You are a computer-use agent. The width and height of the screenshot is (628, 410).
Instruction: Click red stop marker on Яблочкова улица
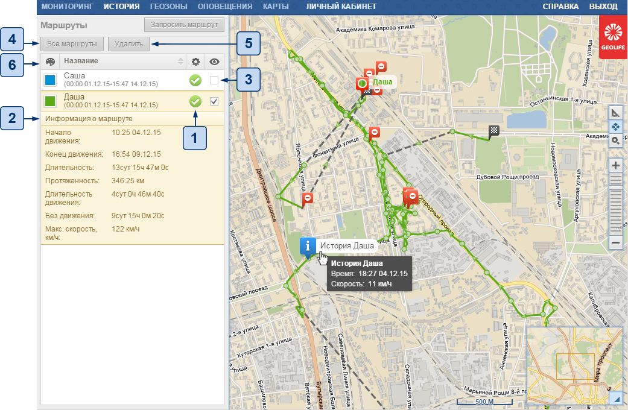[x=307, y=199]
